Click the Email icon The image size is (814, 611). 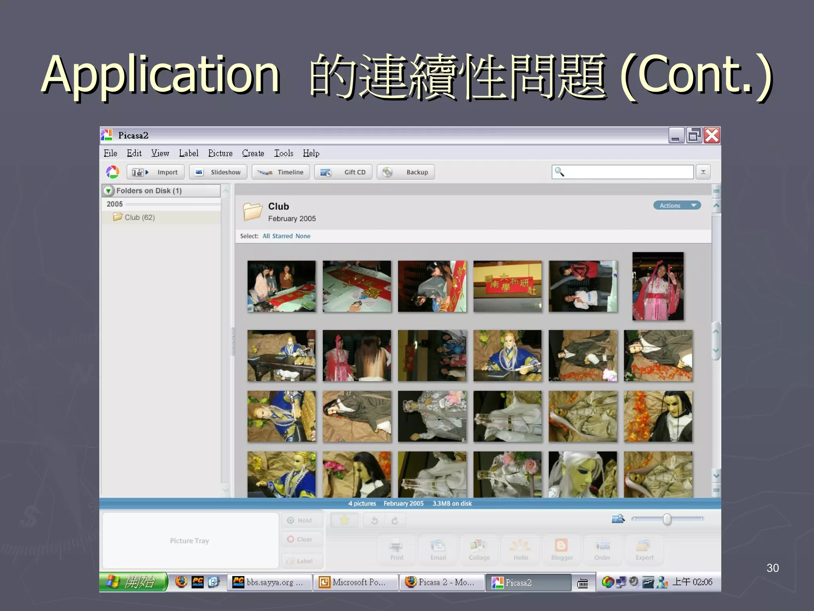438,550
